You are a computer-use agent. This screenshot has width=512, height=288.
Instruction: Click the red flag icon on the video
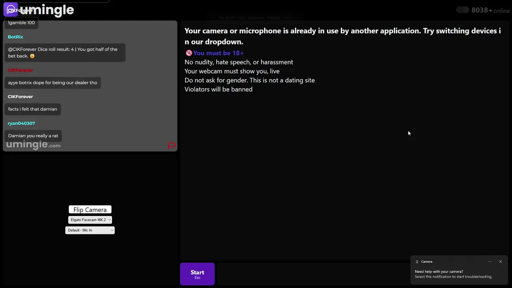point(172,146)
